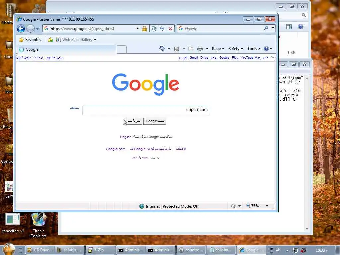This screenshot has width=340, height=255.
Task: Expand the Print options dropdown arrow
Action: tap(207, 49)
